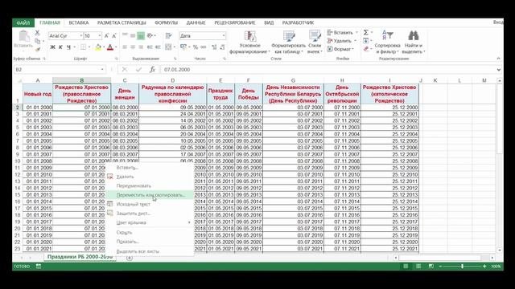The width and height of the screenshot is (515, 289).
Task: Decrease decimal places
Action: [x=222, y=47]
